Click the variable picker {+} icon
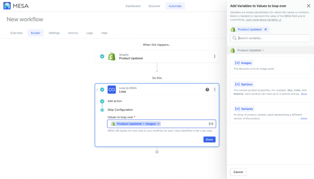 211,124
